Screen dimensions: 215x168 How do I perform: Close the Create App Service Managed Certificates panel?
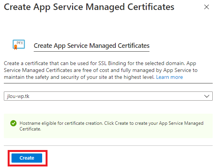point(206,7)
